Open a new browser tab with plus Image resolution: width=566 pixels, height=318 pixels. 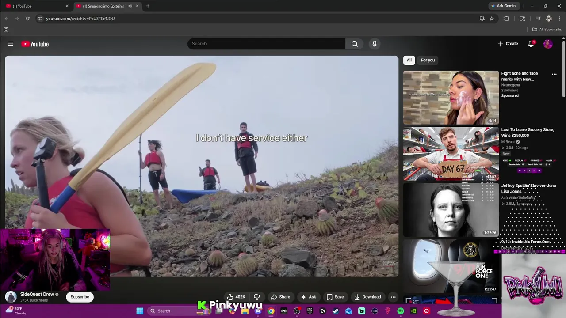(148, 6)
